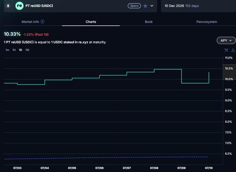Set chart interval to 1m

coord(7,50)
